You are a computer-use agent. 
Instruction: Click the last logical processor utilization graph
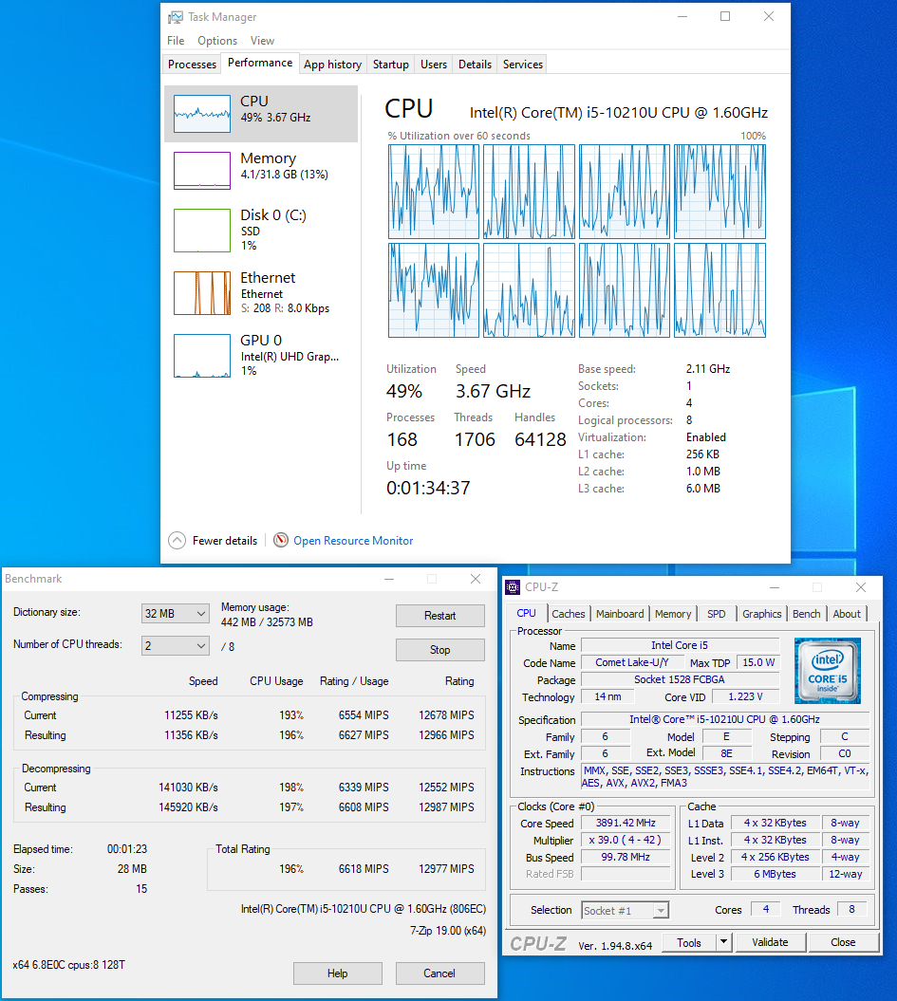coord(720,289)
